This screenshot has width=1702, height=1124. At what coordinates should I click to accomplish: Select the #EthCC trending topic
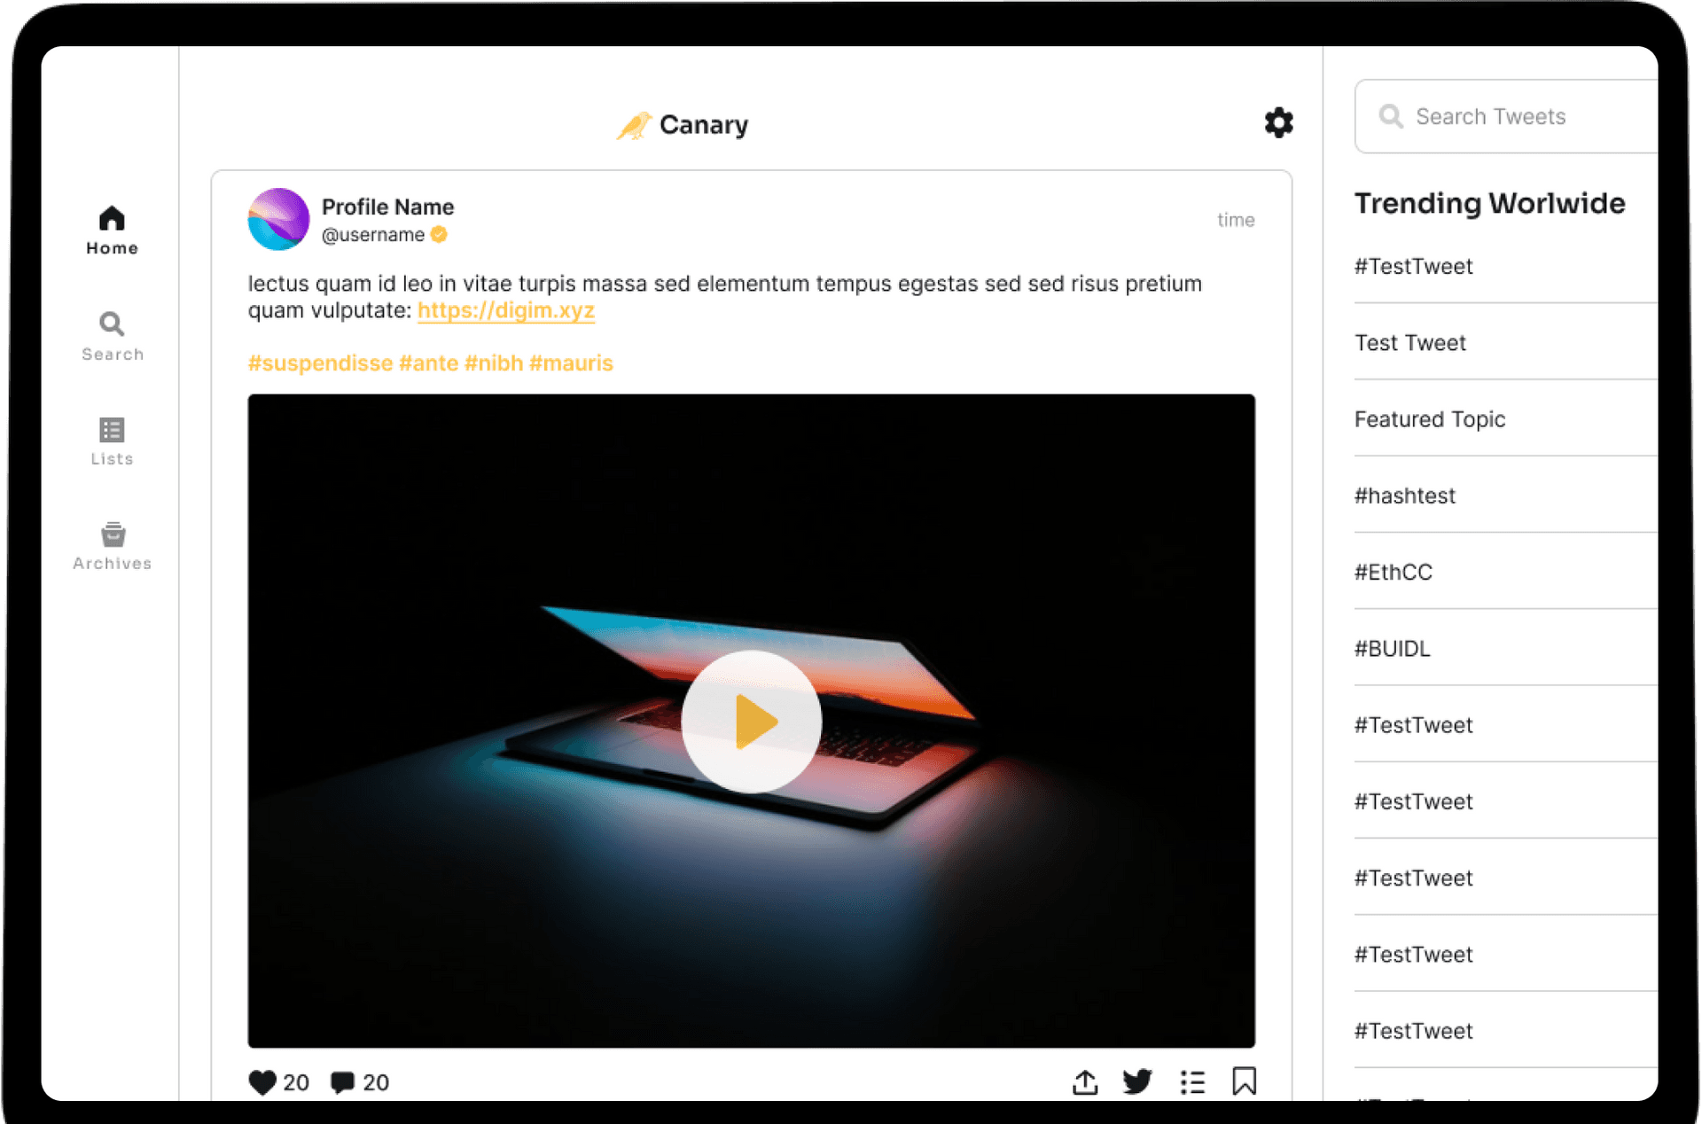[x=1394, y=572]
